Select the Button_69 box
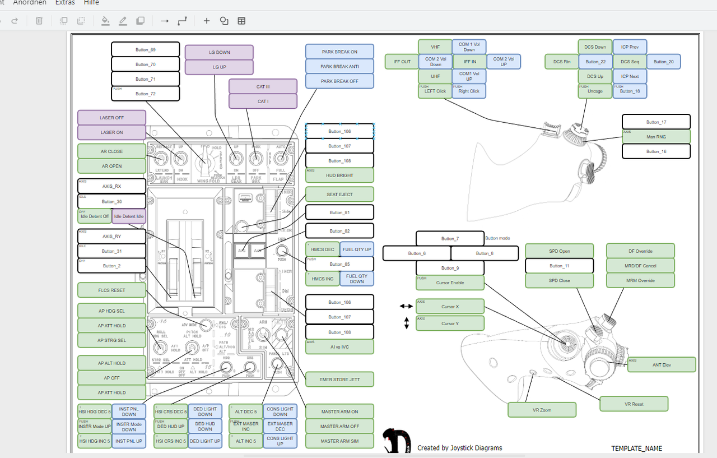The image size is (717, 458). (x=146, y=49)
